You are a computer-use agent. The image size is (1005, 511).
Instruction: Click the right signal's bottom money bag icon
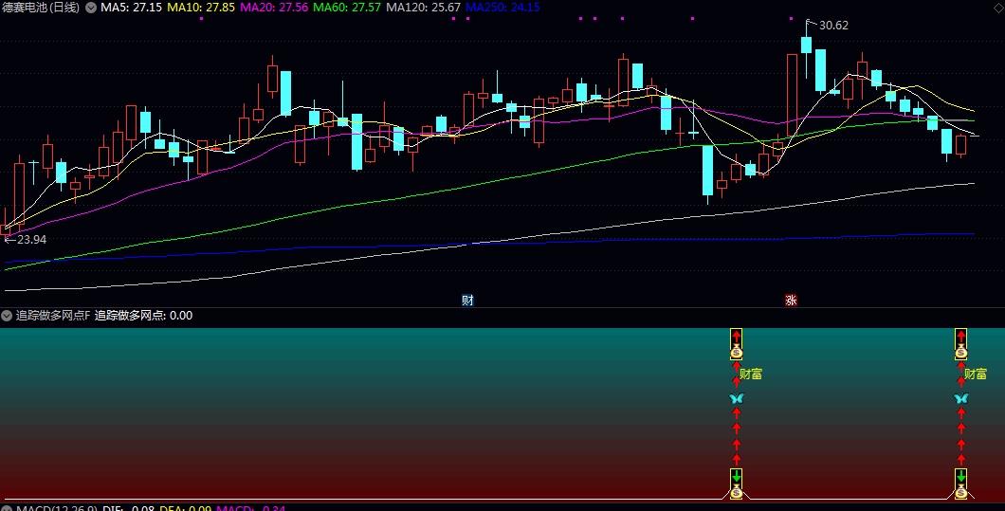pyautogui.click(x=960, y=492)
